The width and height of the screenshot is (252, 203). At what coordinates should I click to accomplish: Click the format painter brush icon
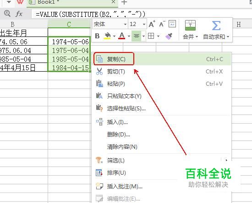[169, 36]
